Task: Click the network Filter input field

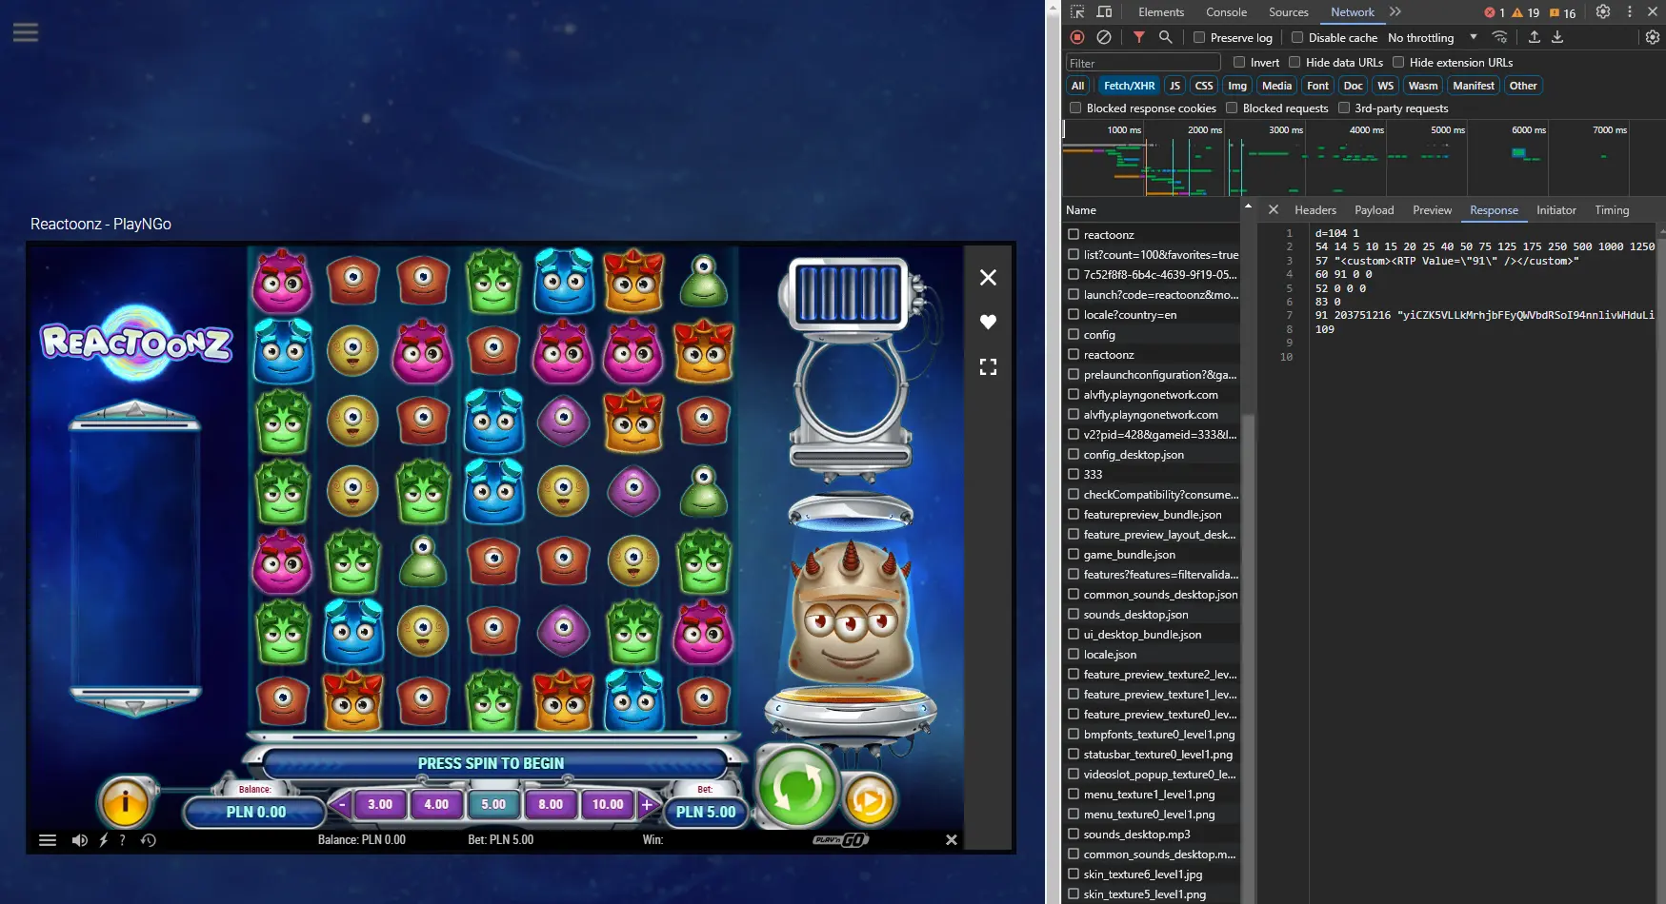Action: click(x=1143, y=63)
